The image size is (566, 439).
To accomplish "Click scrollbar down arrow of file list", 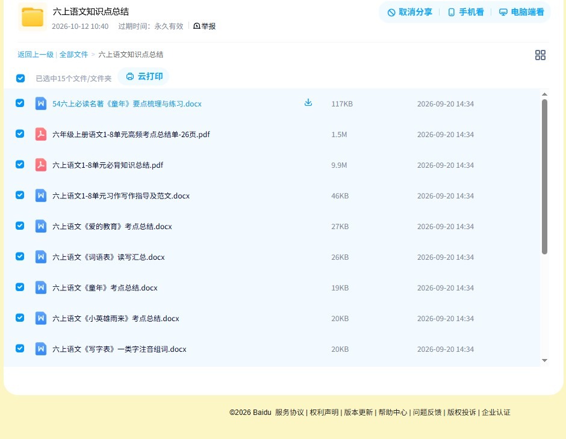I will click(544, 360).
